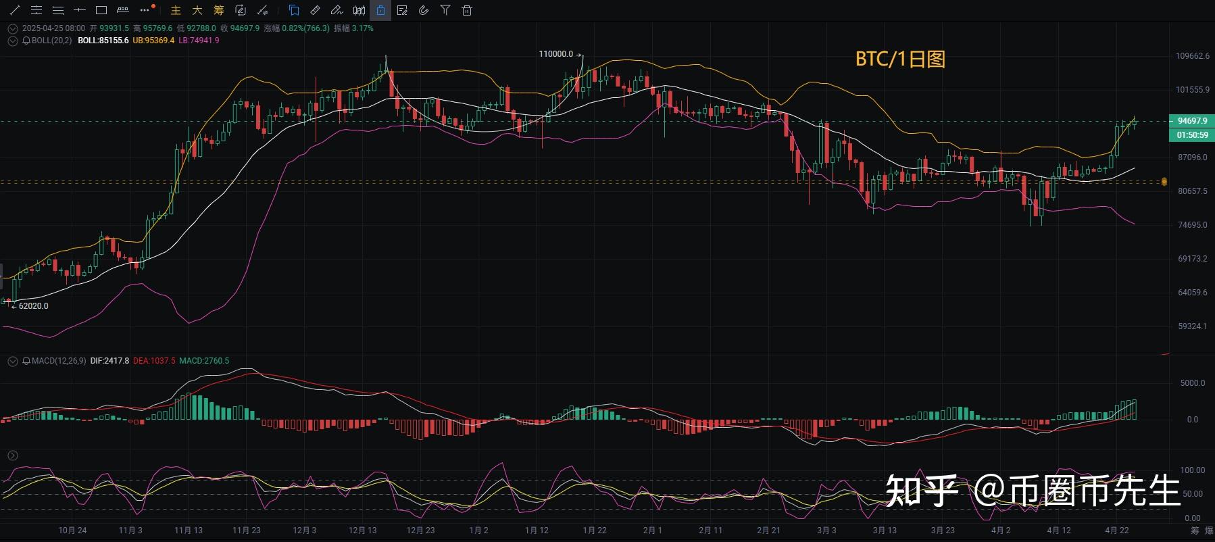Select the horizontal line drawing tool
The height and width of the screenshot is (542, 1215).
80,10
